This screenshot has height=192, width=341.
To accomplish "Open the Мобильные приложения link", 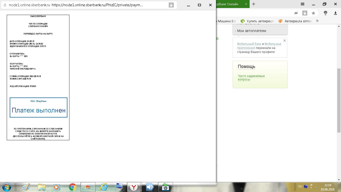I will pos(259,46).
